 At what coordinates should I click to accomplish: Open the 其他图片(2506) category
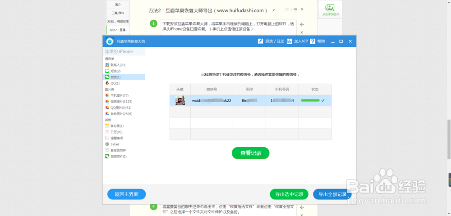(124, 113)
